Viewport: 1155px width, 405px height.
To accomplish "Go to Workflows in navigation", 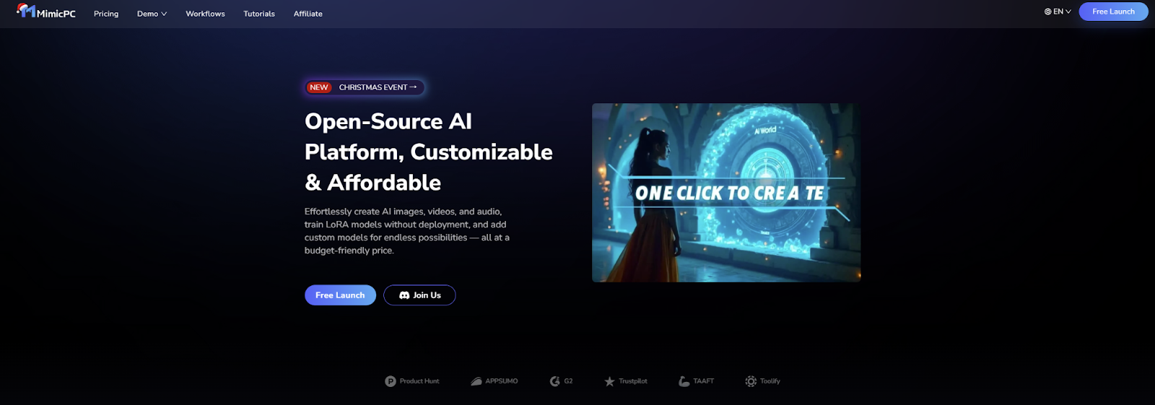I will click(x=205, y=14).
